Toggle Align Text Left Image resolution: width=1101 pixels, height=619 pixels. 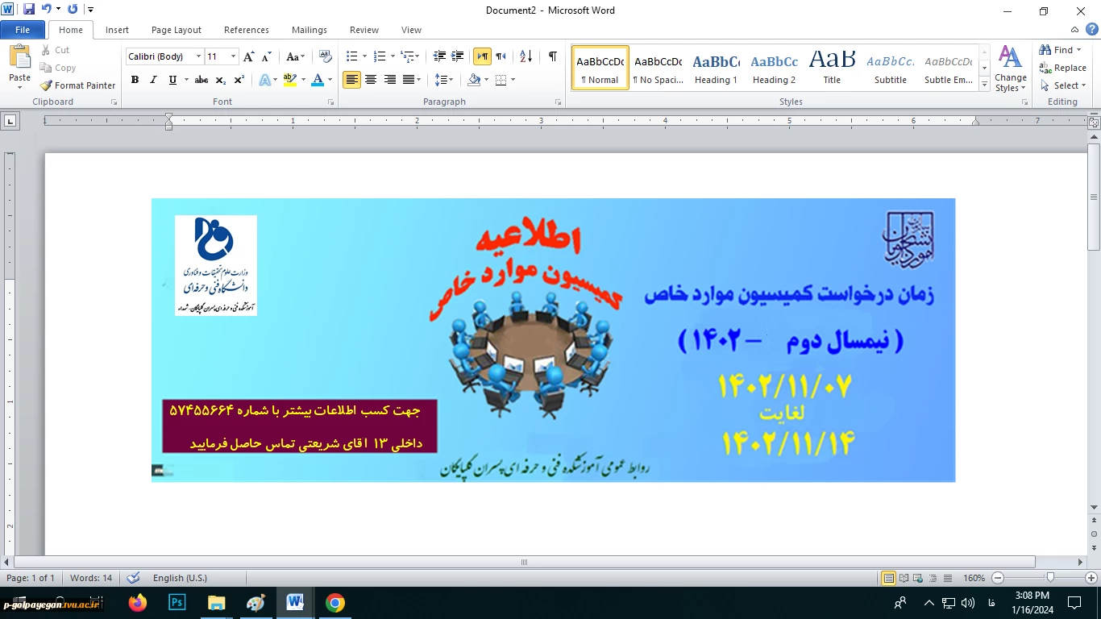click(351, 80)
